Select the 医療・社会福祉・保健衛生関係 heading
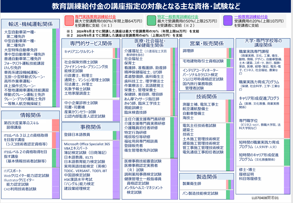The height and width of the screenshot is (203, 293). click(150, 43)
